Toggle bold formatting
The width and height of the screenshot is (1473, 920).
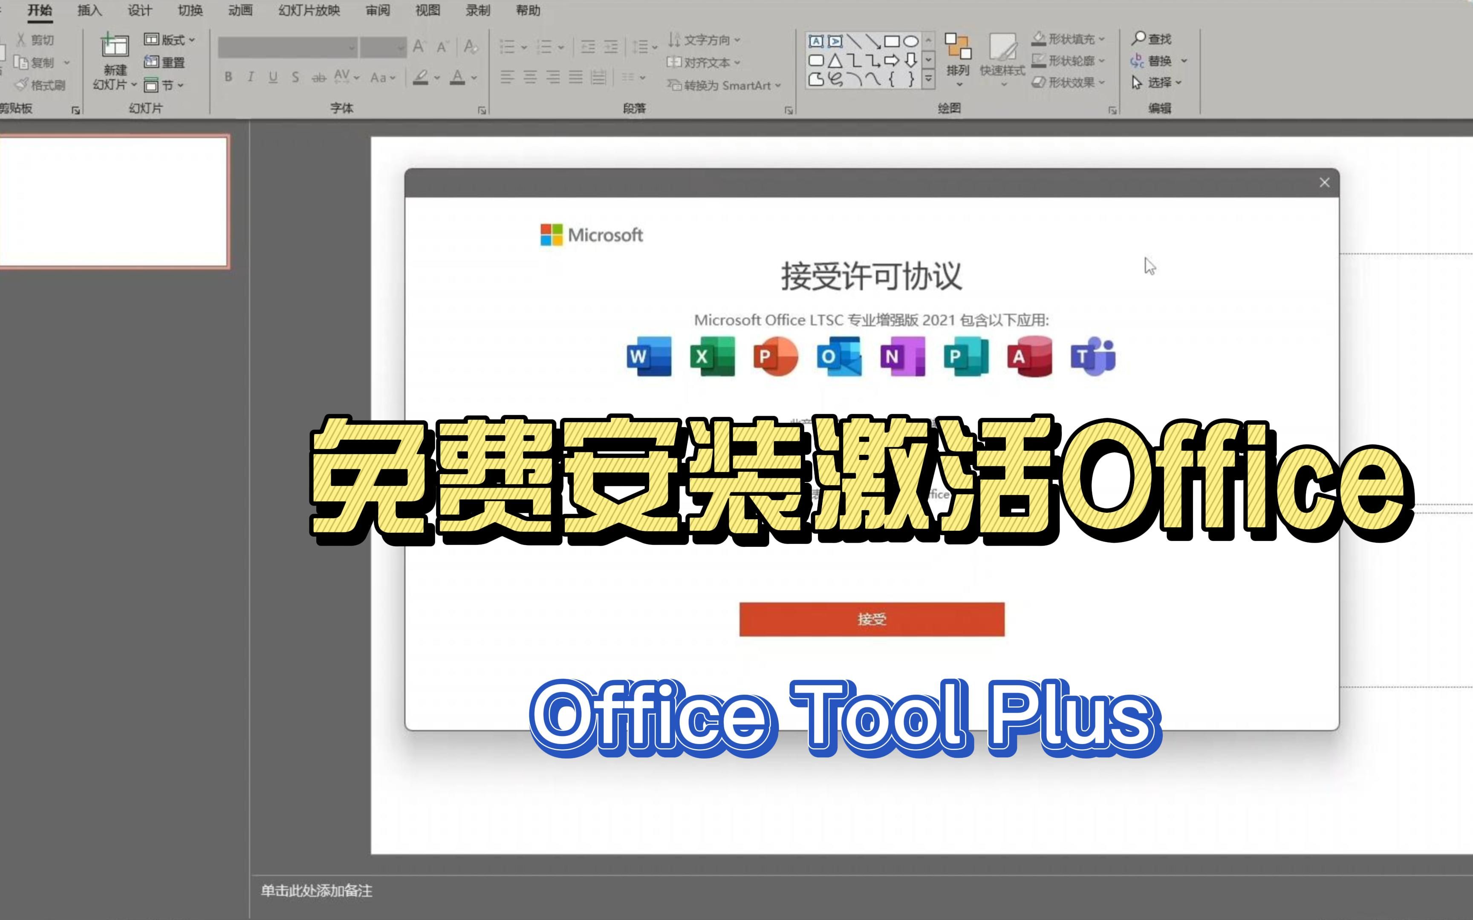click(x=228, y=77)
